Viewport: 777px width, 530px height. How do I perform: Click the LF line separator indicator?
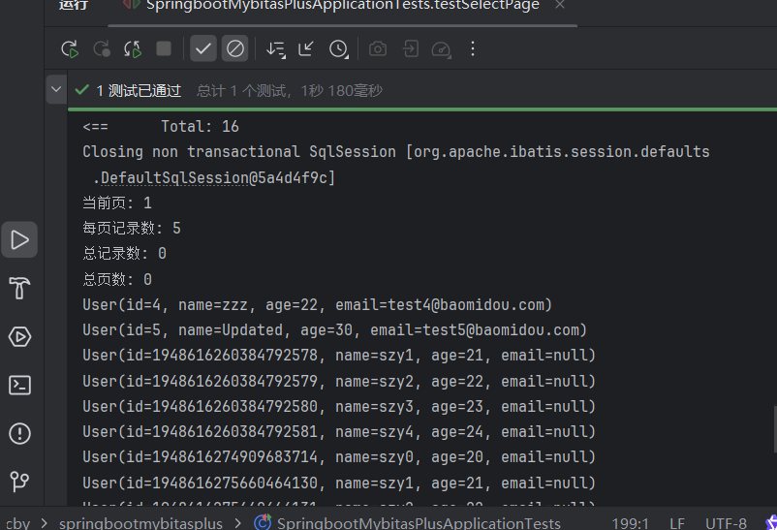(677, 523)
